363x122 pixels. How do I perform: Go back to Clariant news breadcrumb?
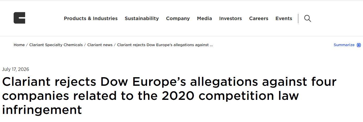click(x=100, y=45)
